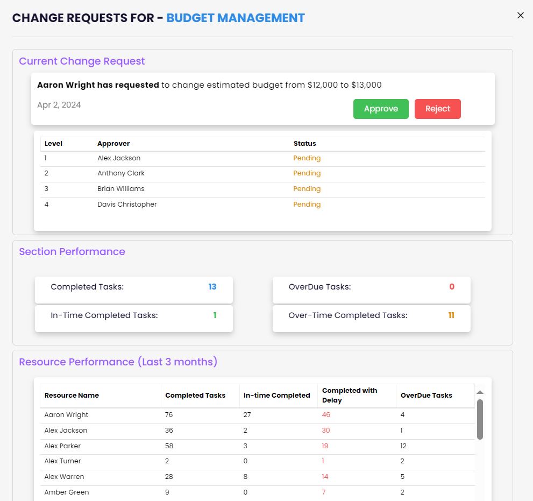Close the Change Requests dialog
Viewport: 533px width, 501px height.
pos(520,16)
